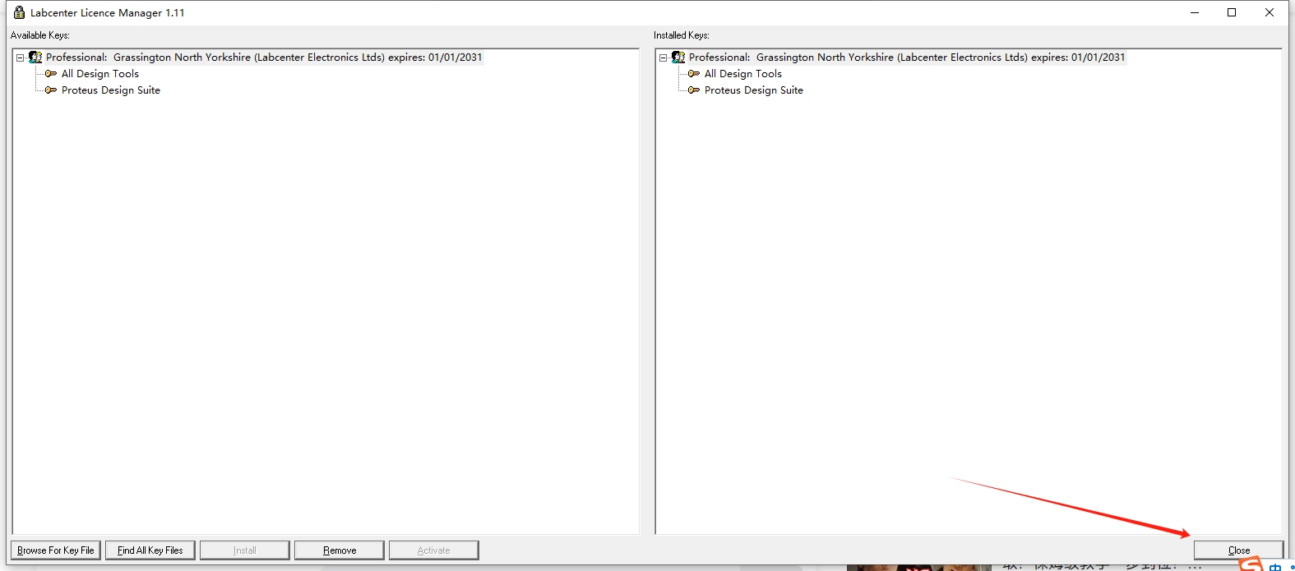Collapse the Professional node in Installed Keys
The height and width of the screenshot is (571, 1295).
[x=664, y=58]
